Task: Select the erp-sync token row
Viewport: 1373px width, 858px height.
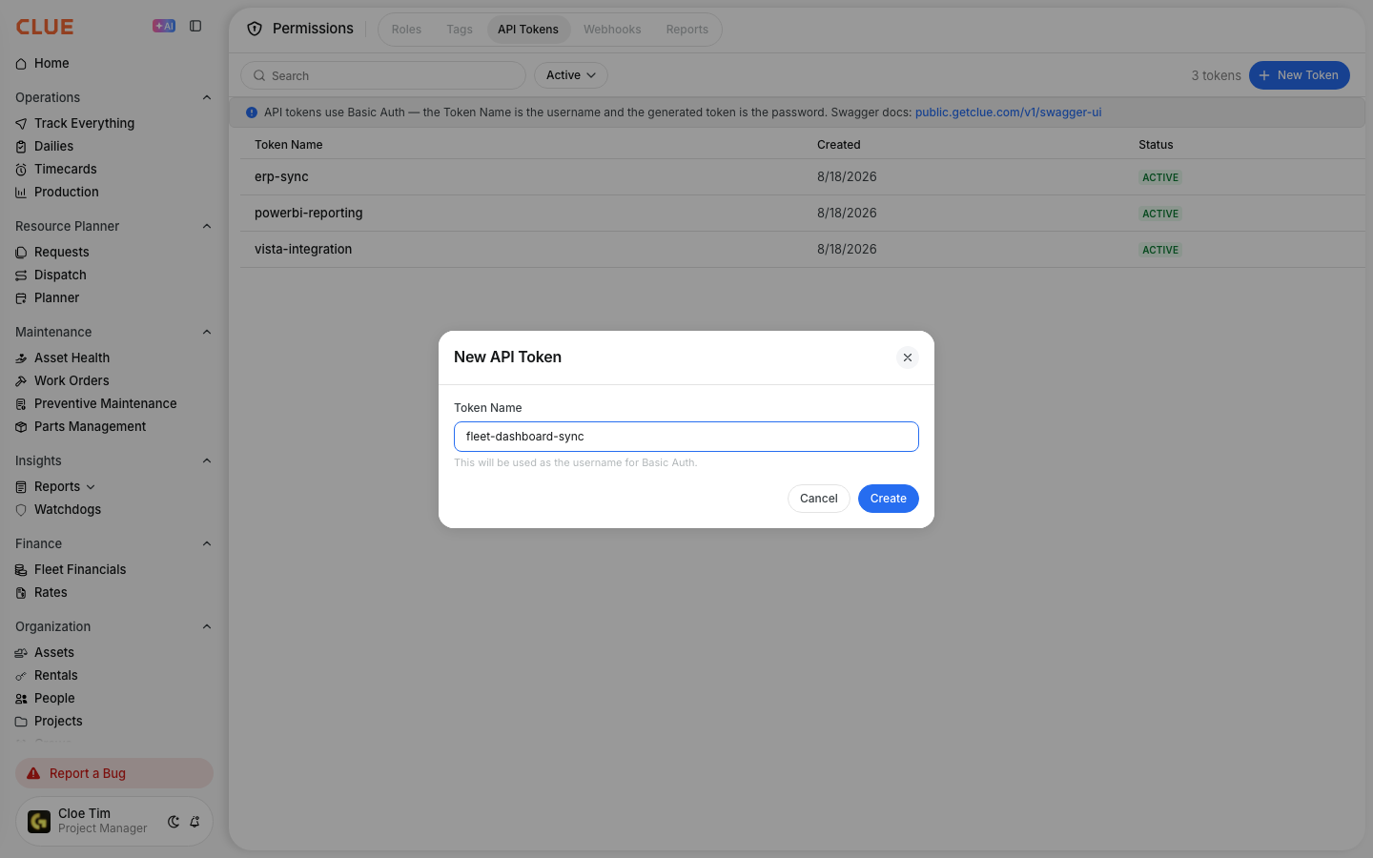Action: 802,177
